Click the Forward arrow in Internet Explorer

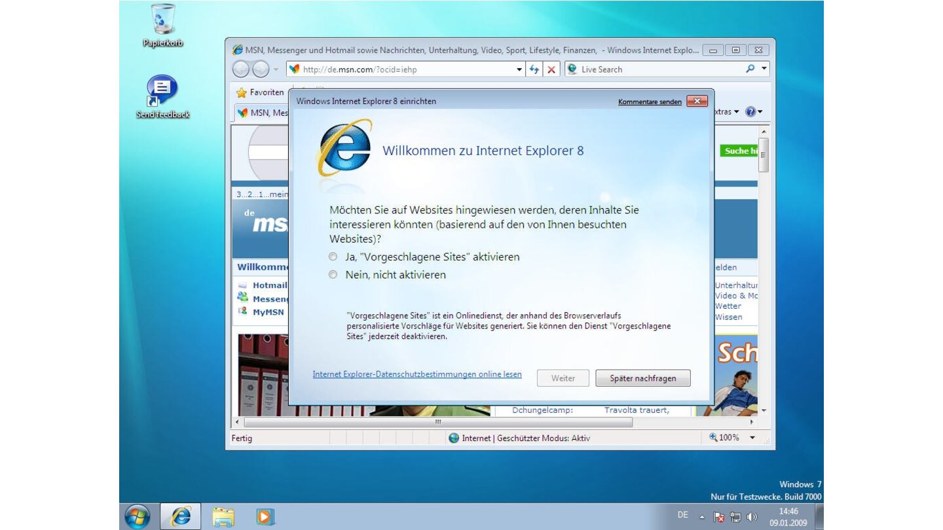click(x=261, y=69)
